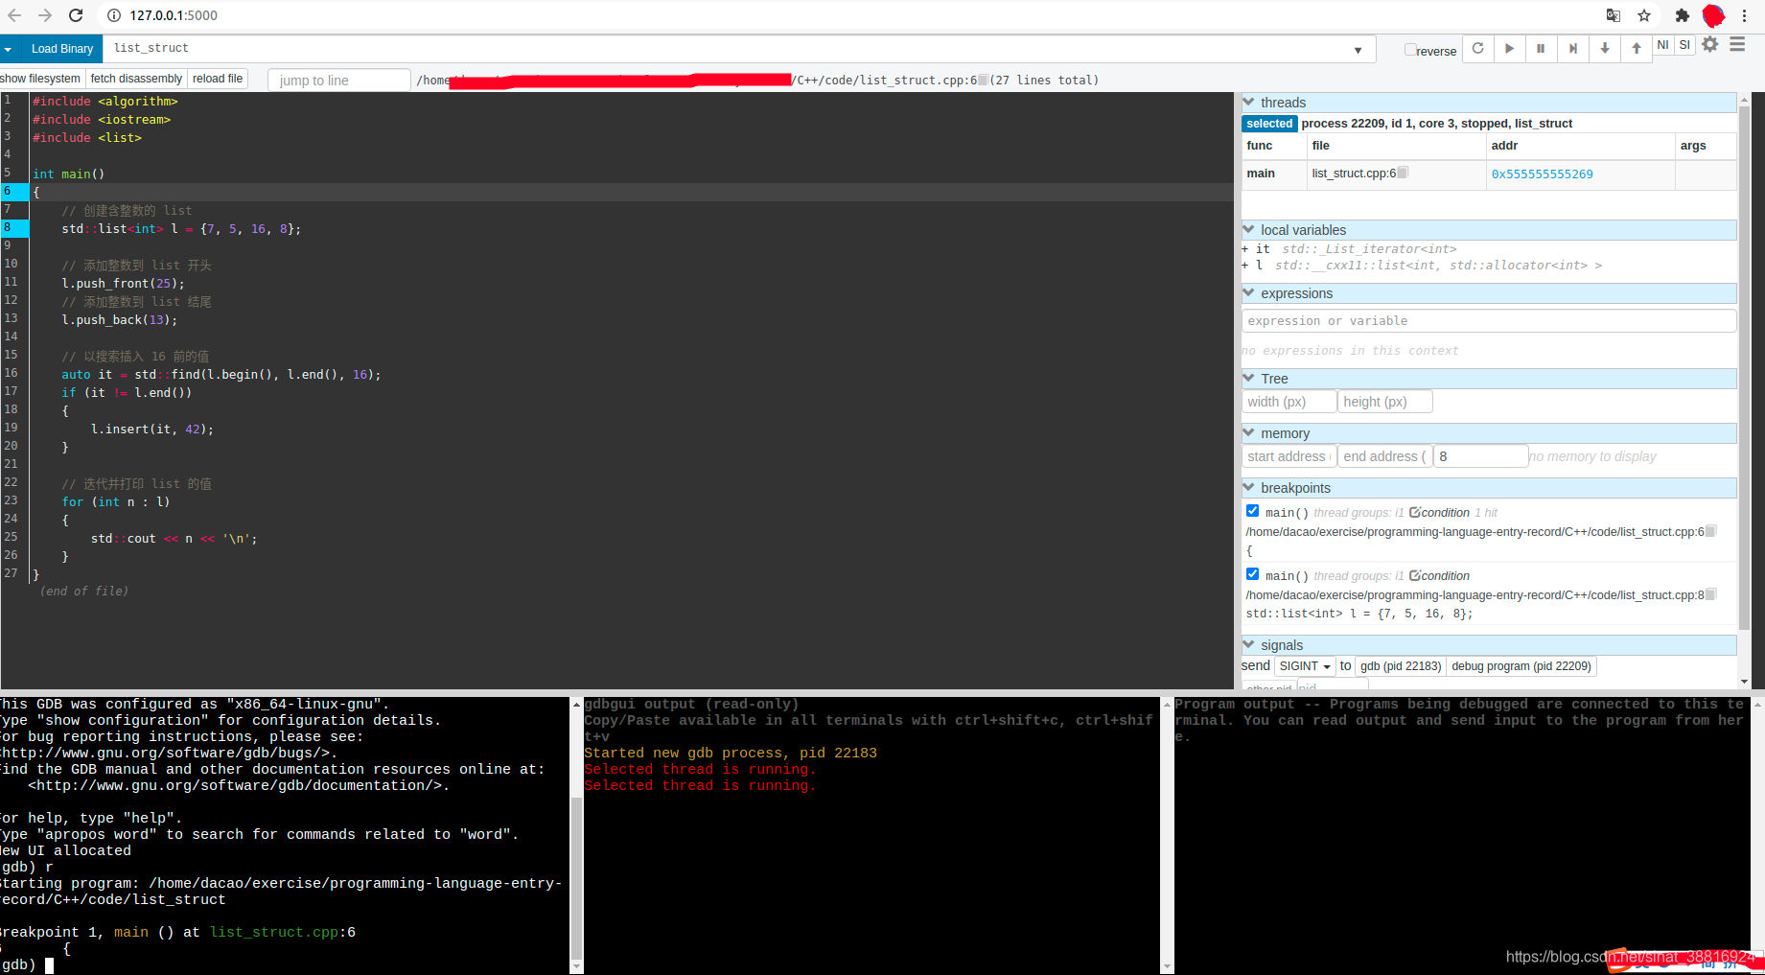Click the SI step-instruction button
This screenshot has height=975, width=1765.
pos(1684,45)
